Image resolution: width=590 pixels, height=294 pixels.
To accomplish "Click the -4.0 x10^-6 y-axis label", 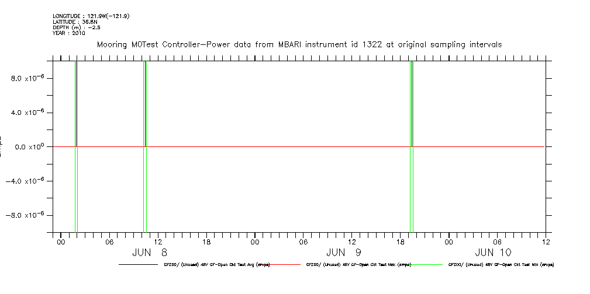I will pyautogui.click(x=27, y=181).
